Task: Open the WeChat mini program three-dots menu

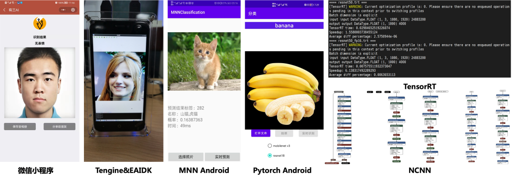Action: [63, 10]
